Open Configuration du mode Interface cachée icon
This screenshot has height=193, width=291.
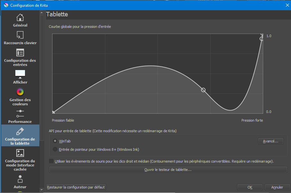(20, 153)
